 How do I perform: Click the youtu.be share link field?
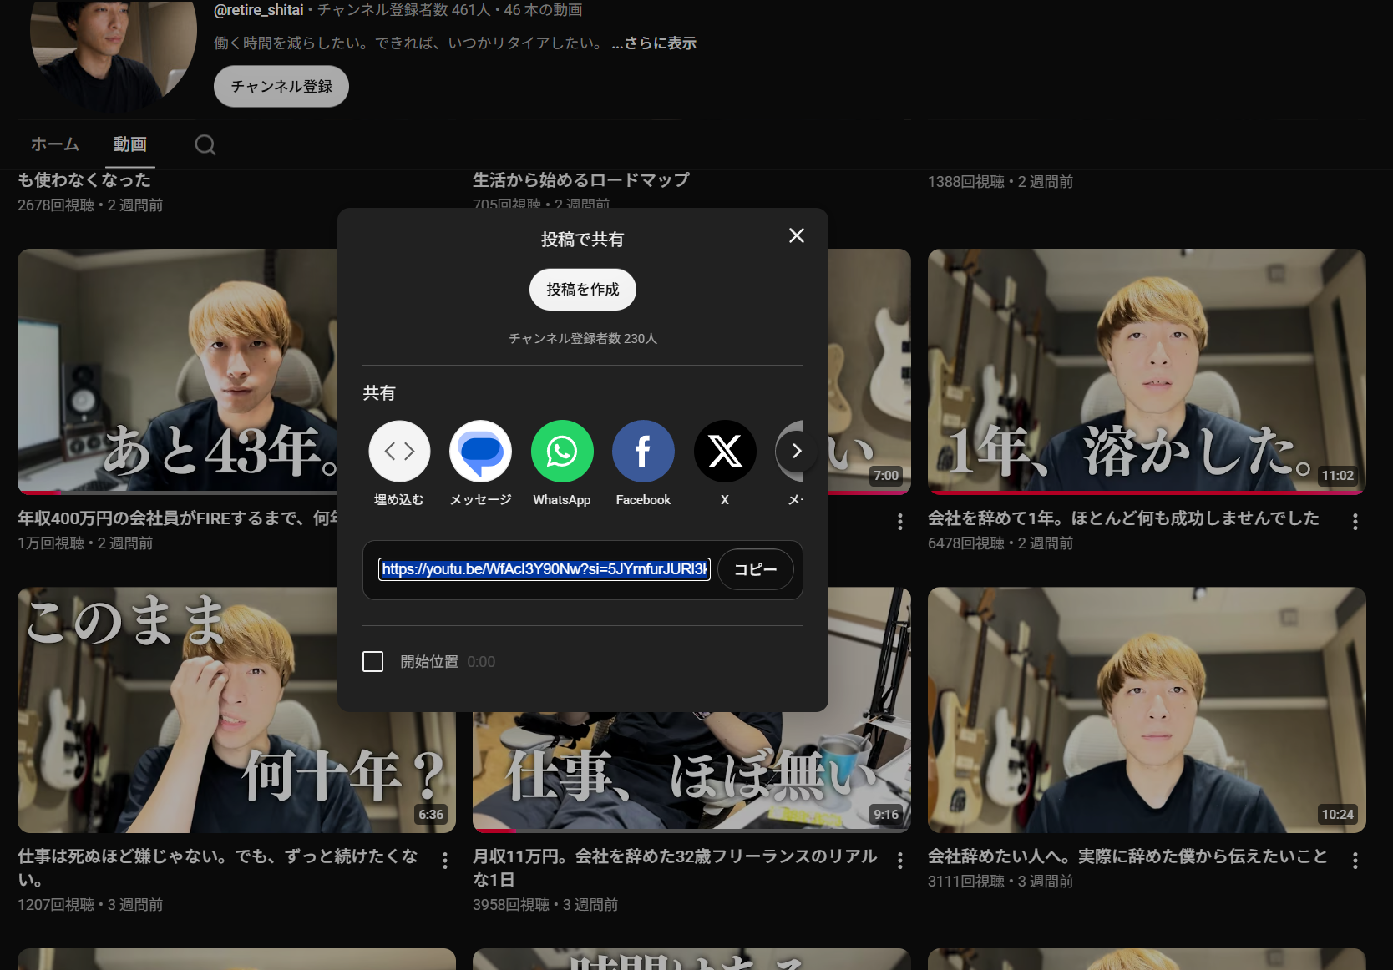pos(545,569)
